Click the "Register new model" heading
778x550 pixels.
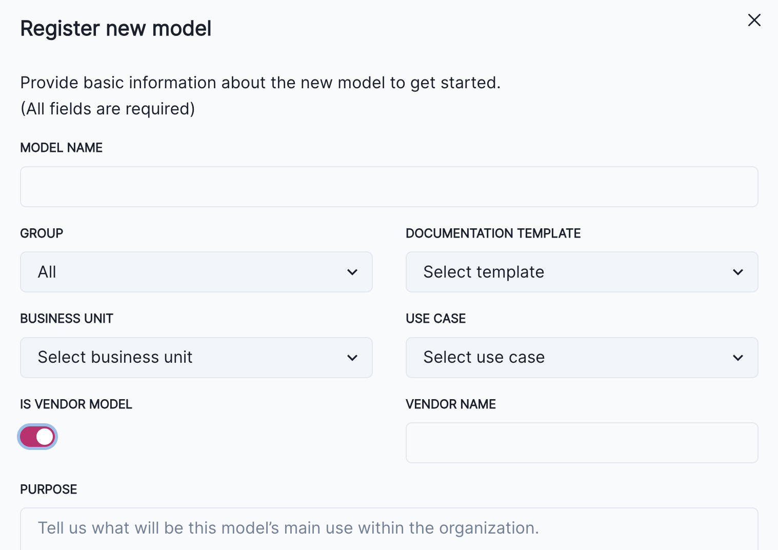point(115,28)
